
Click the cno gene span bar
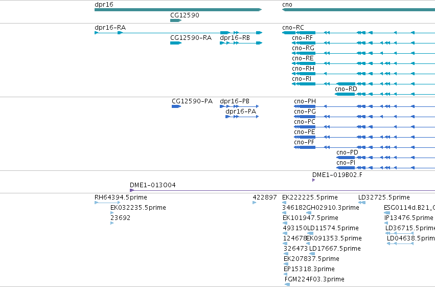(x=358, y=10)
